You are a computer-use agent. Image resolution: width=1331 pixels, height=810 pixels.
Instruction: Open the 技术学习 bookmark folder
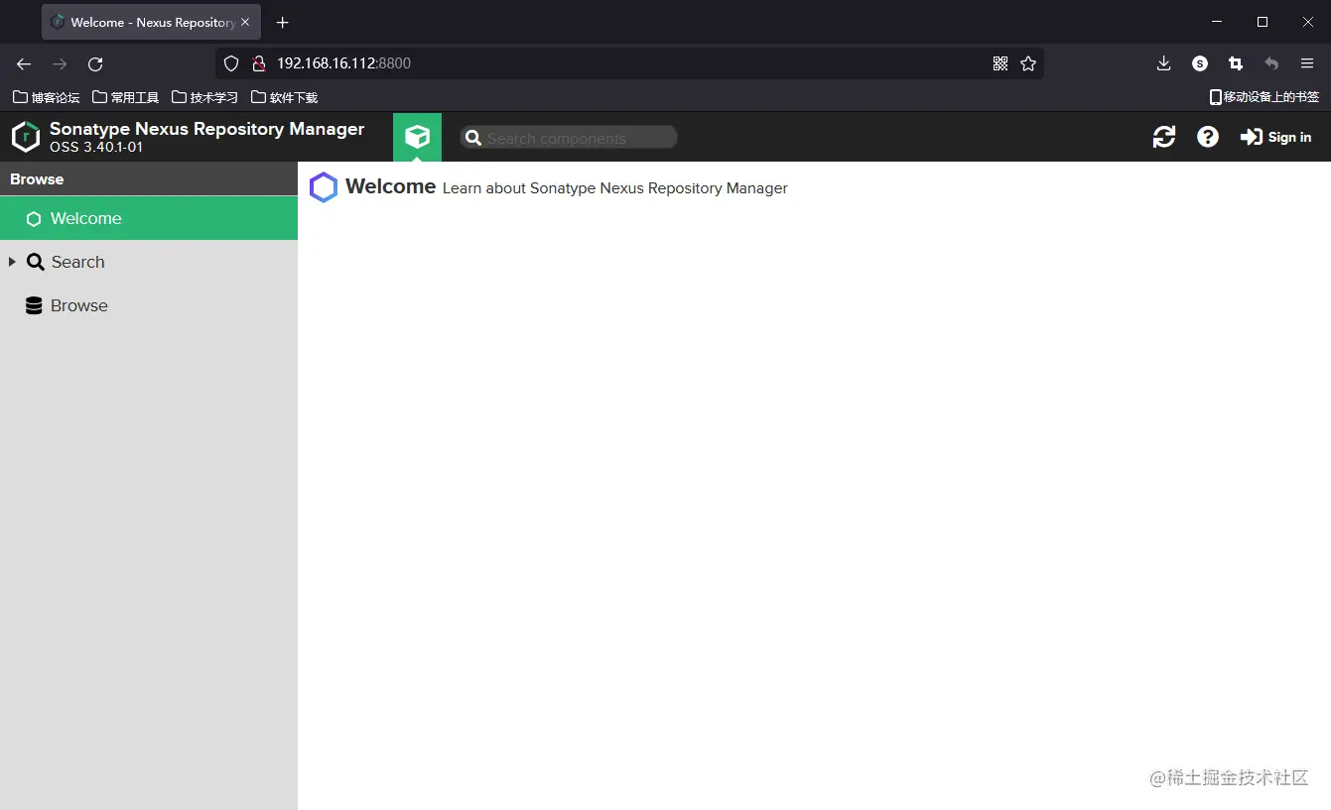coord(204,97)
